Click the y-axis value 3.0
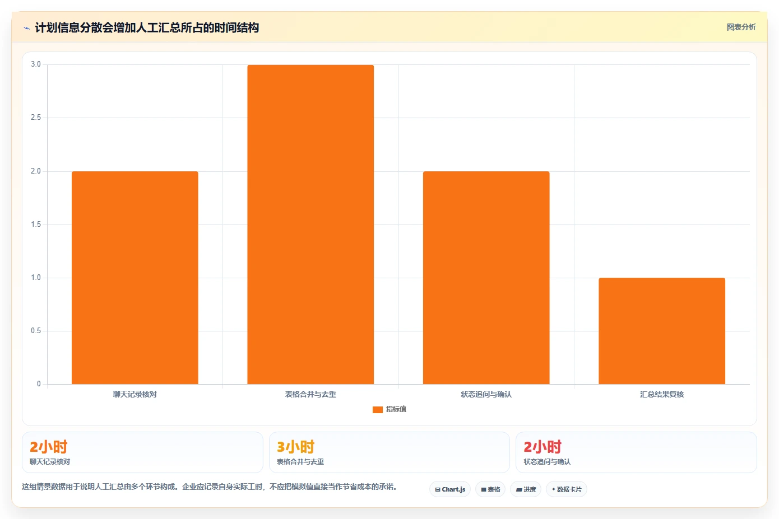This screenshot has width=779, height=519. pos(36,64)
